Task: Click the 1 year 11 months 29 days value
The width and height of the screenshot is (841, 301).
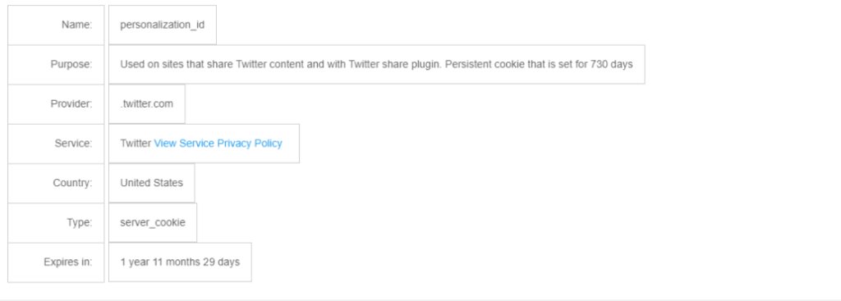Action: pyautogui.click(x=180, y=262)
